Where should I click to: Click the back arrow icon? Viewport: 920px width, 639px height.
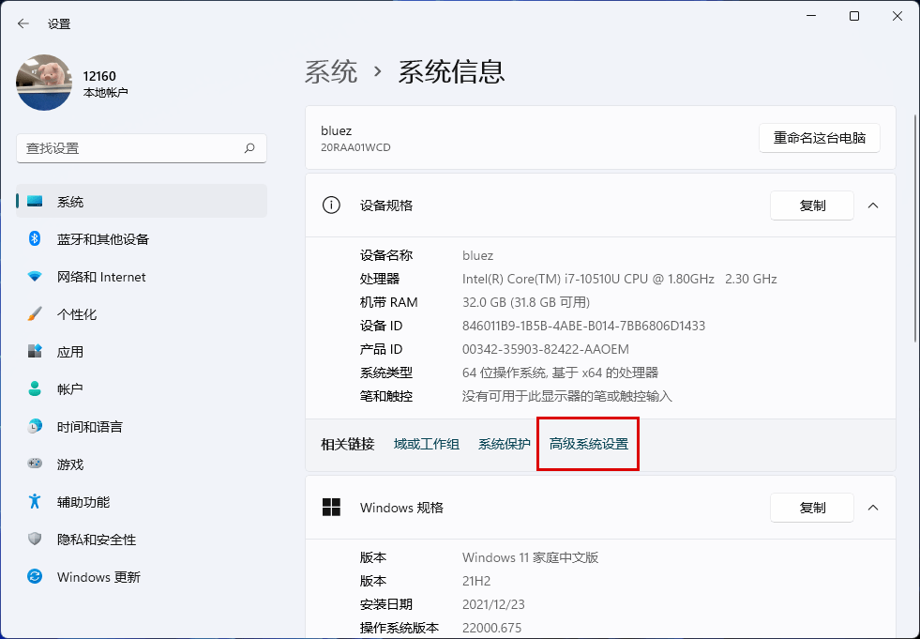point(23,23)
